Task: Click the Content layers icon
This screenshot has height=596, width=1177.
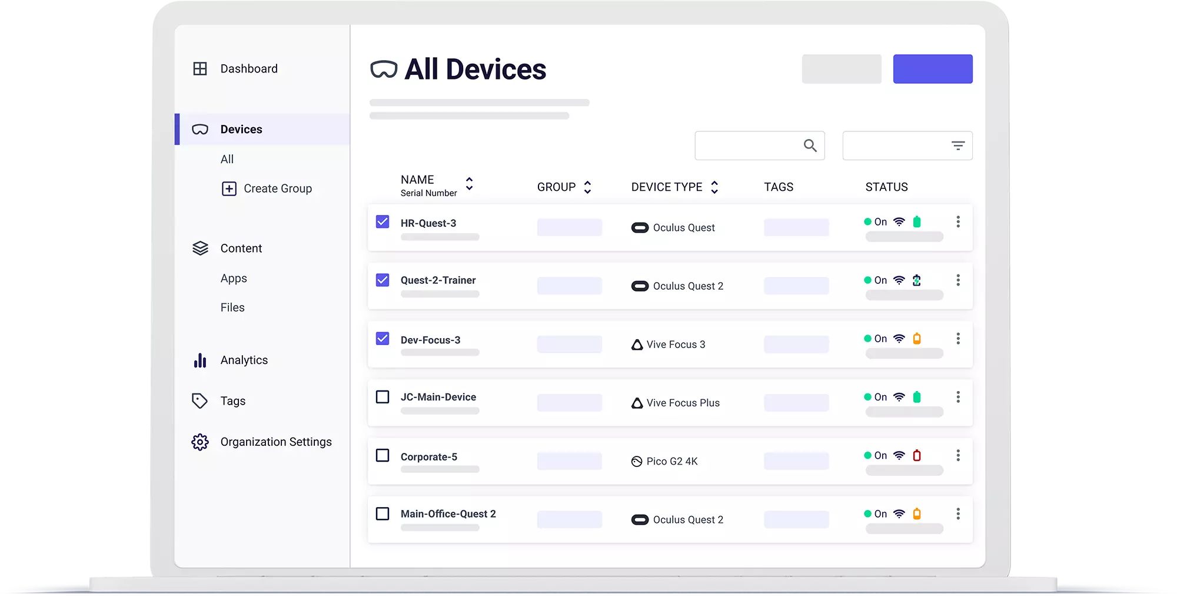Action: pyautogui.click(x=200, y=248)
